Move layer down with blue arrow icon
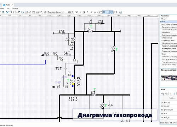 [x=174, y=93]
